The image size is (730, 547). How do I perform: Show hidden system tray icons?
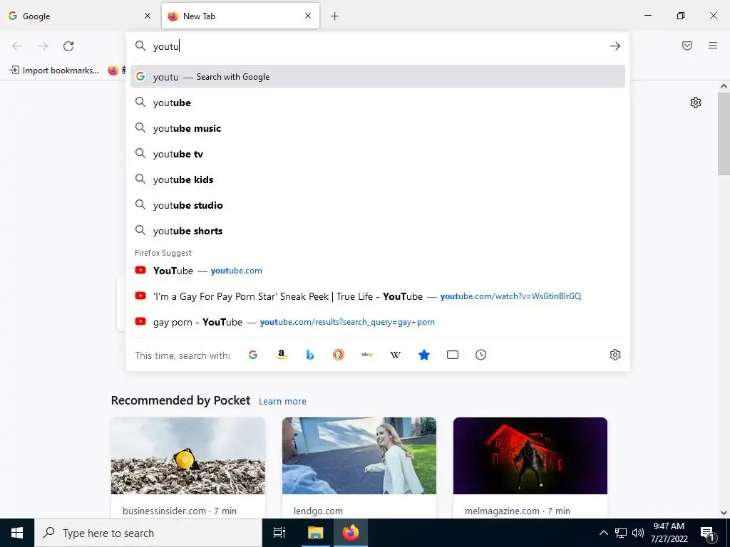603,533
